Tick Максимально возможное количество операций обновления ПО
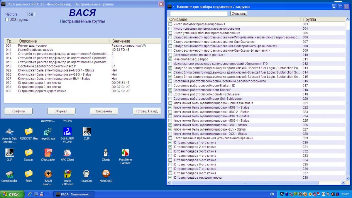Screen dimensions: 352x198 click(170, 64)
